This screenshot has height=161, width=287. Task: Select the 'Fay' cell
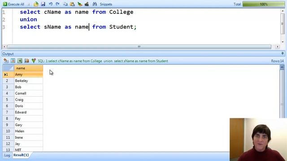point(29,119)
